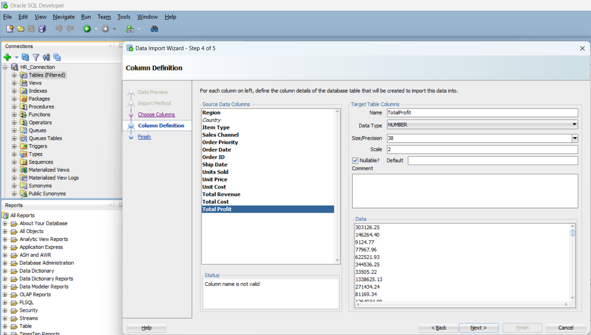
Task: Click the New file toolbar icon
Action: 10,29
